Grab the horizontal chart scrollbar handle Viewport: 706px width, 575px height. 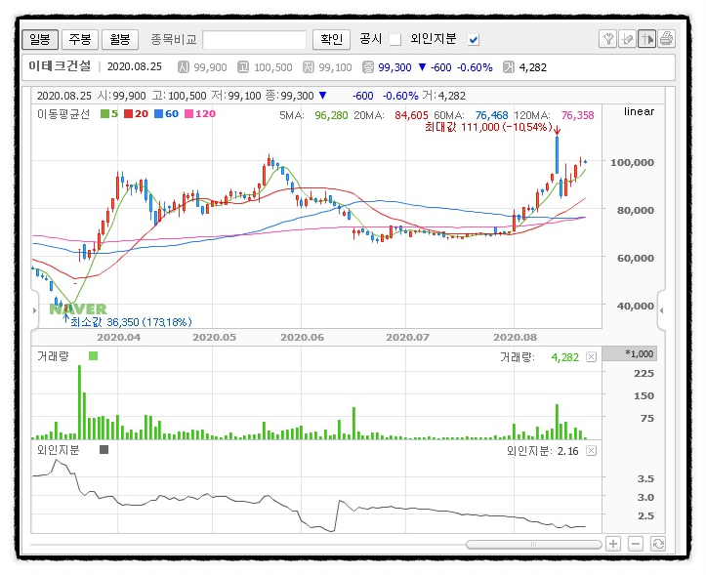click(x=533, y=545)
